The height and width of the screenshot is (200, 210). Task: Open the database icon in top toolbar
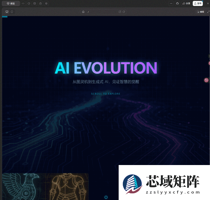pyautogui.click(x=35, y=3)
